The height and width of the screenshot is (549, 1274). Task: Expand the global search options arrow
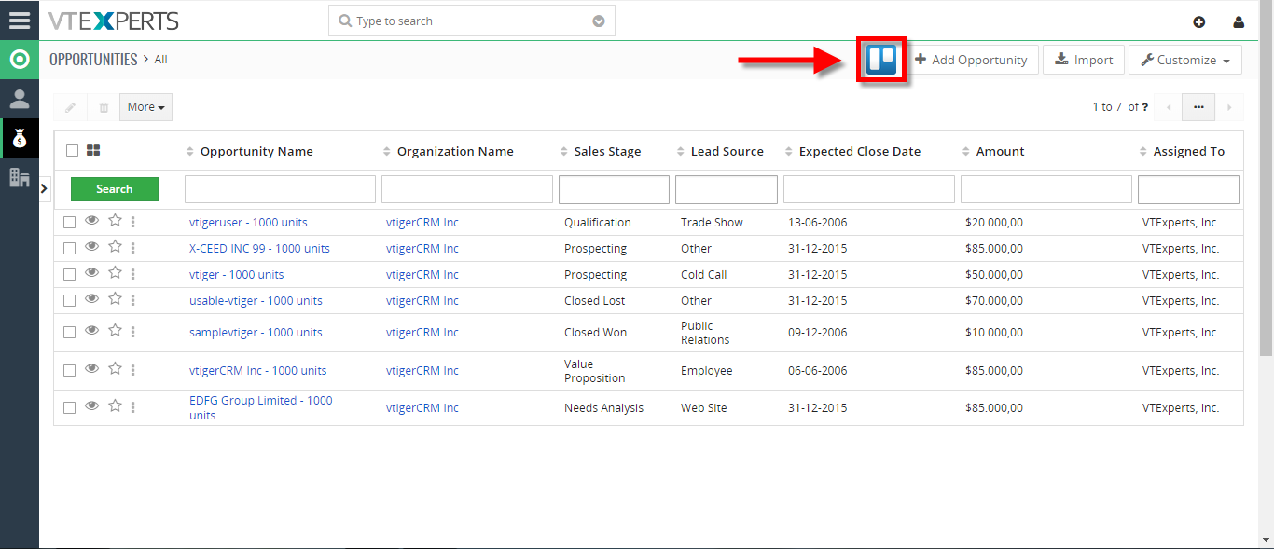point(599,21)
